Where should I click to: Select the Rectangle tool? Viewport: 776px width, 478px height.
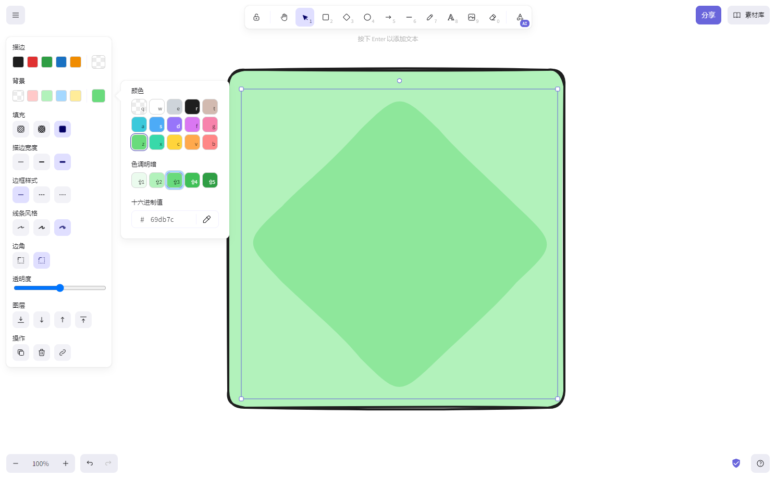click(326, 17)
